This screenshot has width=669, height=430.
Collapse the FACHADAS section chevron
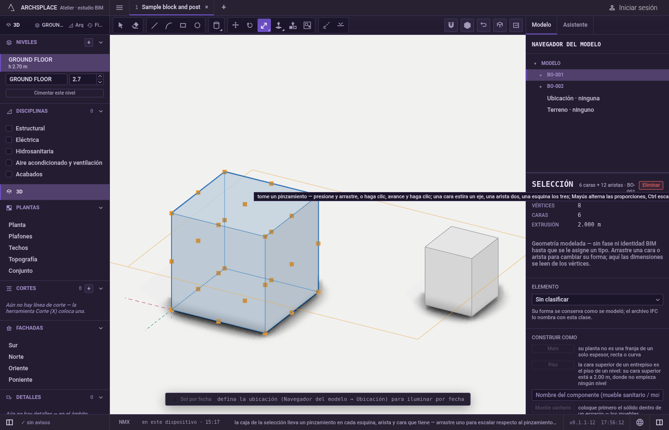pos(101,328)
